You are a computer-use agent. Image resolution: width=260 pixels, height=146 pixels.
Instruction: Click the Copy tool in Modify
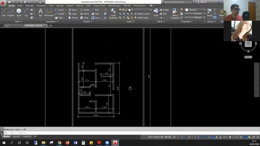tap(73, 14)
